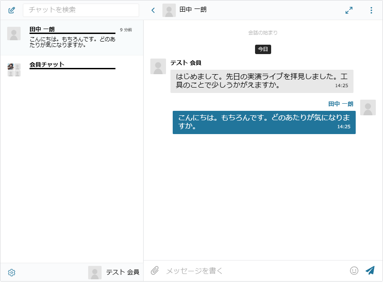The image size is (383, 282).
Task: Expand the chat to full screen
Action: (x=349, y=10)
